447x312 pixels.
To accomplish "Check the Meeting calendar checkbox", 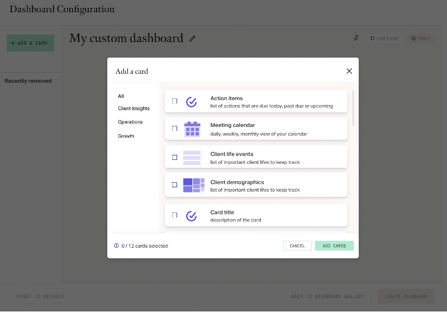I will click(x=174, y=129).
